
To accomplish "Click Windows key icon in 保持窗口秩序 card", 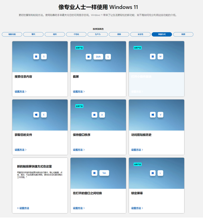I will (x=95, y=115).
